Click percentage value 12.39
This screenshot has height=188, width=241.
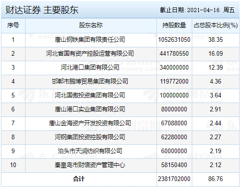tap(215, 67)
